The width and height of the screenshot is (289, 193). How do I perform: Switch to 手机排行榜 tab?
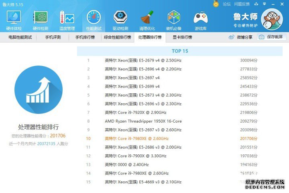click(x=85, y=37)
